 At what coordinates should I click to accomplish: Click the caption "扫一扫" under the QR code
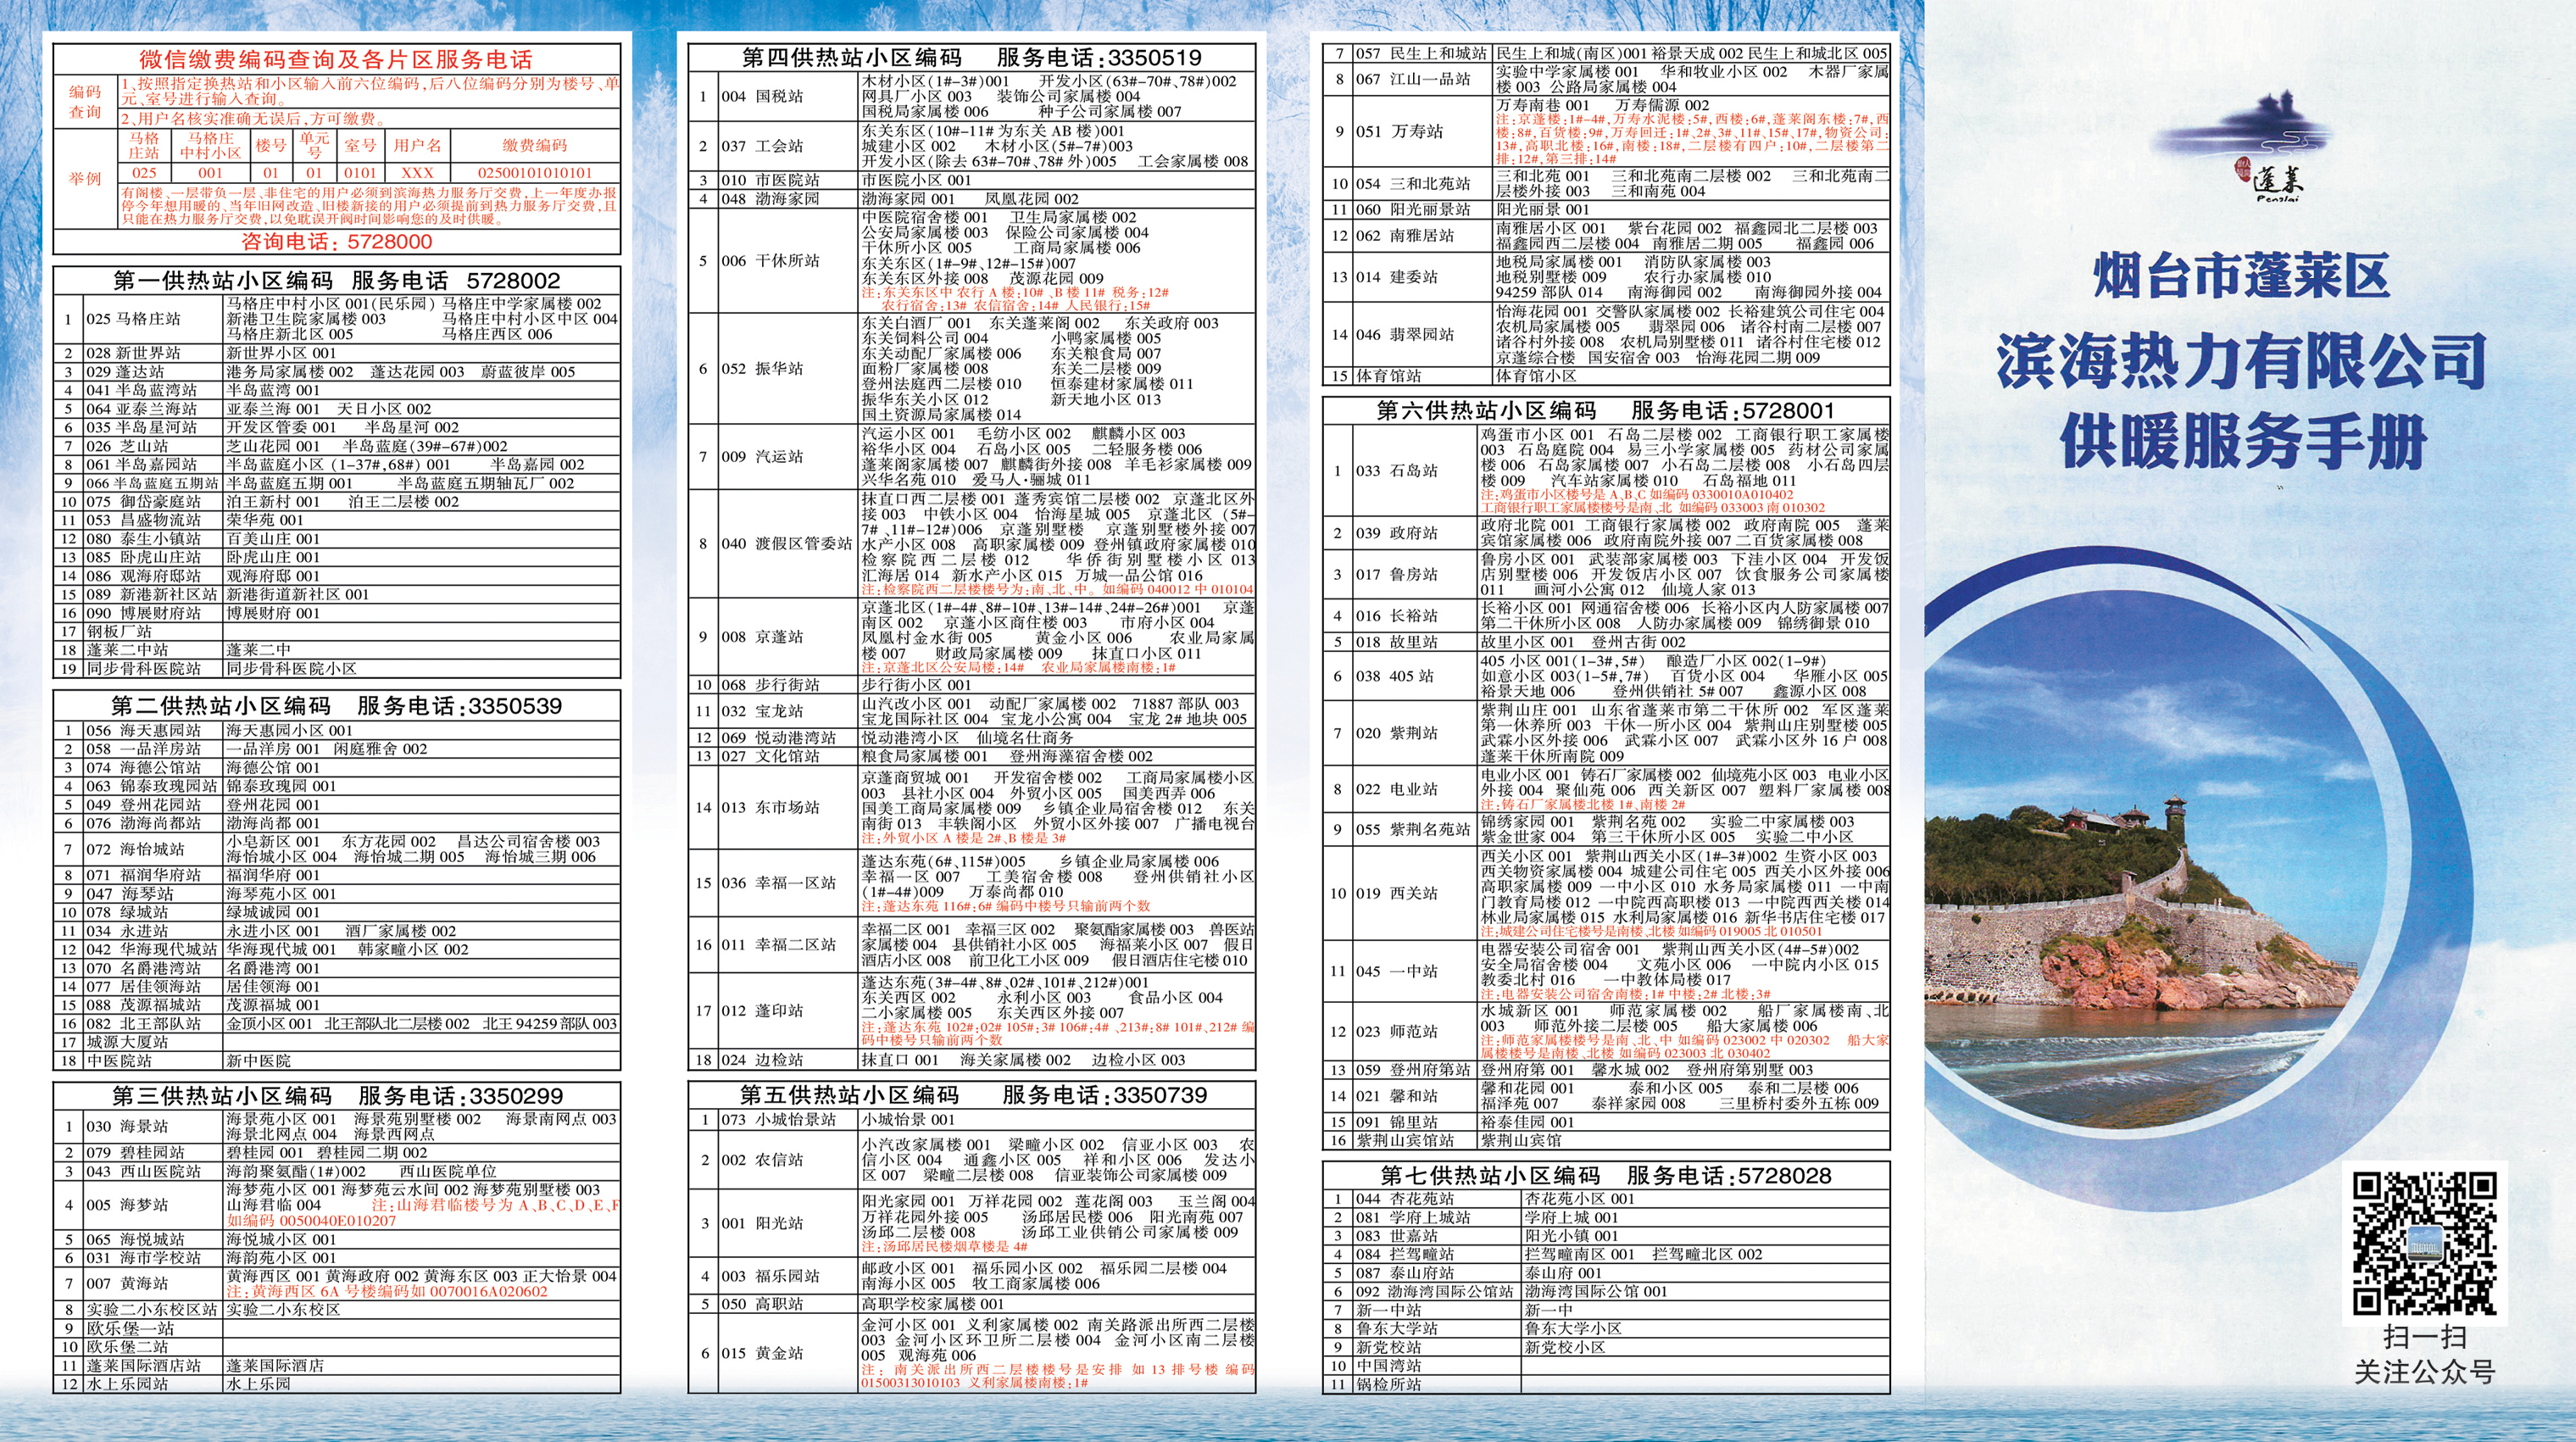click(x=2424, y=1337)
